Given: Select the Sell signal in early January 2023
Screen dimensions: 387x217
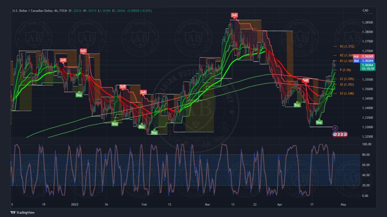Looking at the screenshot, I should [83, 51].
